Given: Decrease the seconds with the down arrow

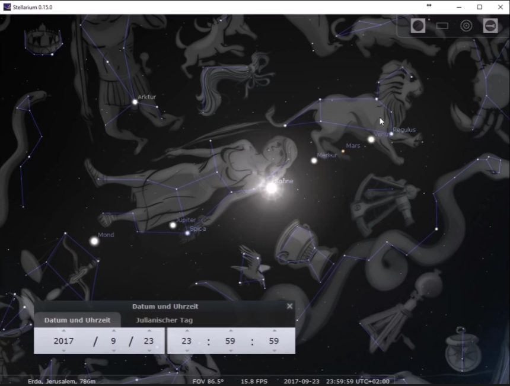Looking at the screenshot, I should click(x=274, y=351).
